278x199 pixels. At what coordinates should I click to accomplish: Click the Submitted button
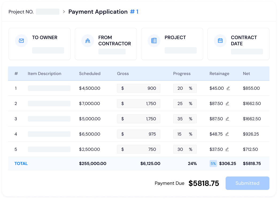pos(247,183)
